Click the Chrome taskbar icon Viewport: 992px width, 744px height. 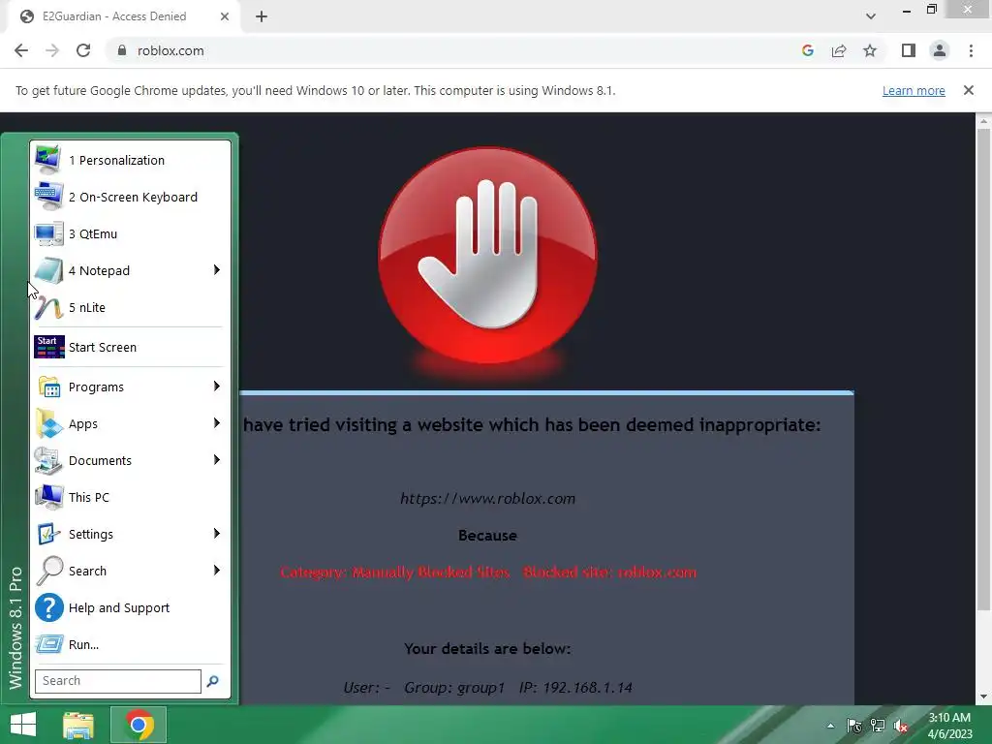[139, 725]
